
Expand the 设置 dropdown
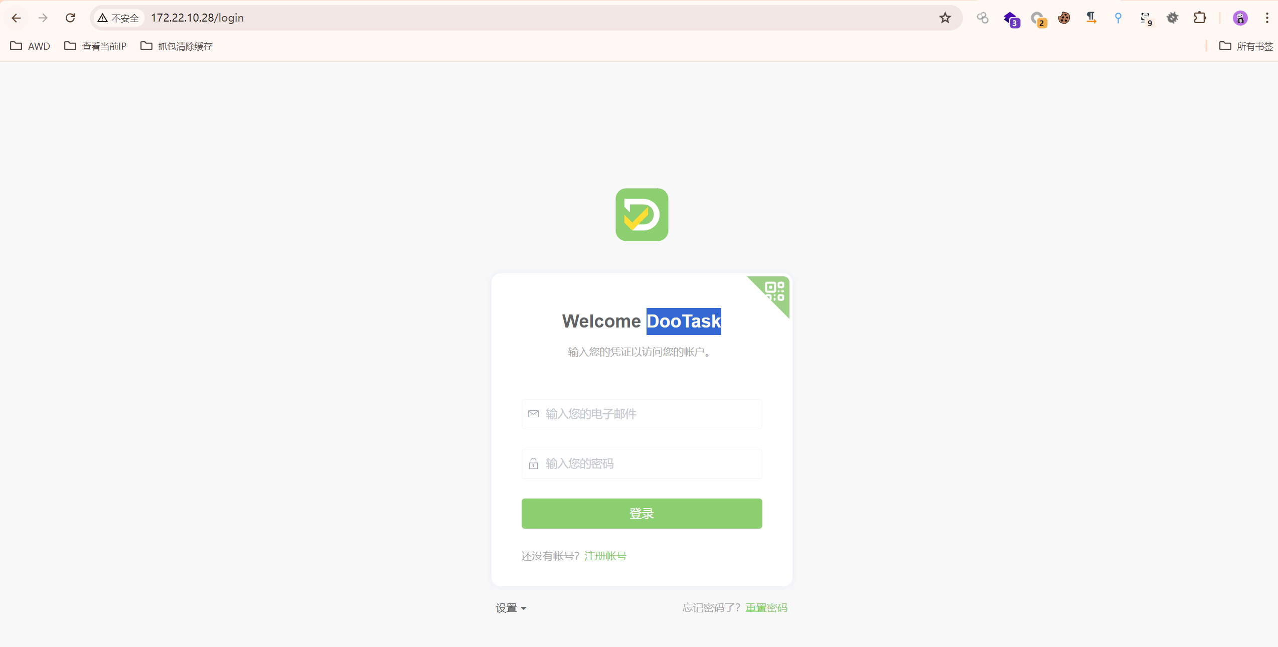click(x=511, y=608)
